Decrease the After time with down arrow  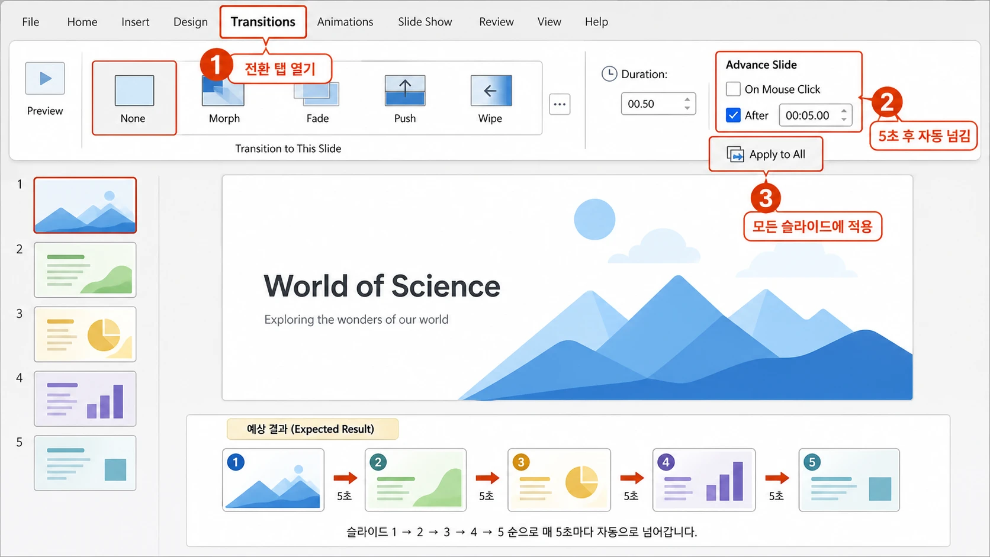844,120
